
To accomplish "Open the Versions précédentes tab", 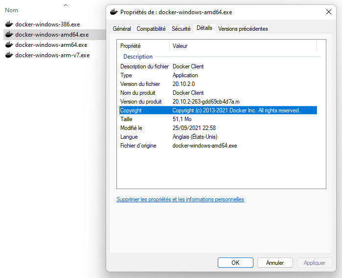I will 243,29.
